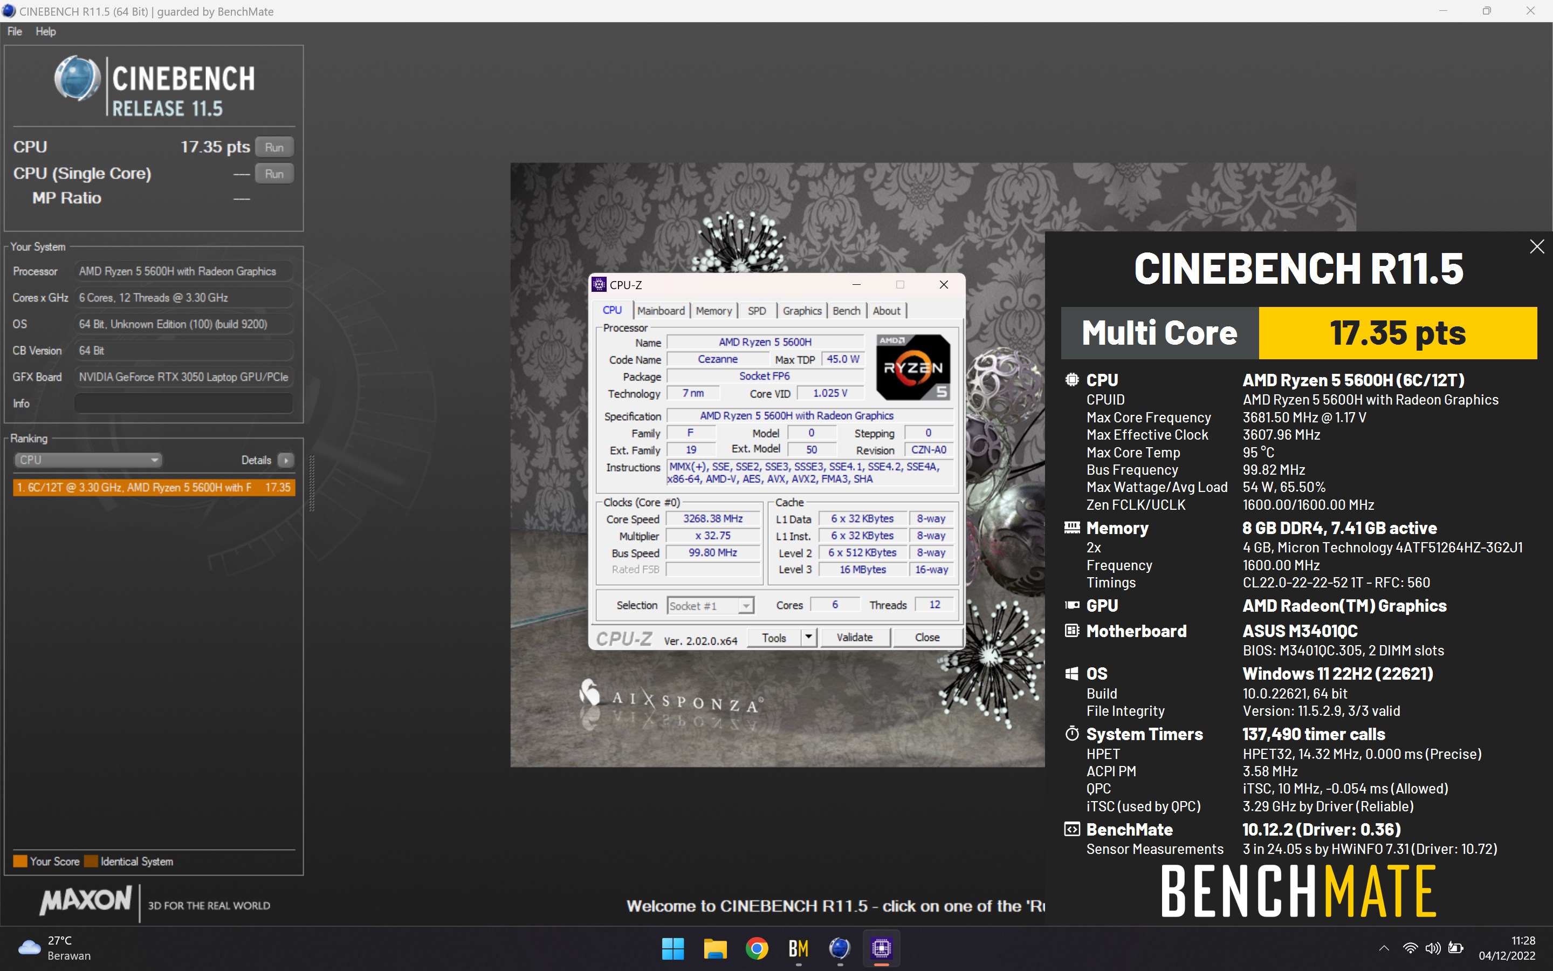Click the Wi-Fi icon in system tray

(x=1410, y=948)
